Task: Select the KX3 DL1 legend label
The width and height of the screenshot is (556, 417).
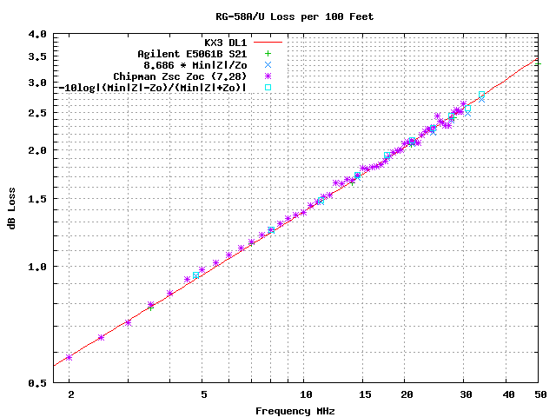Action: click(226, 43)
